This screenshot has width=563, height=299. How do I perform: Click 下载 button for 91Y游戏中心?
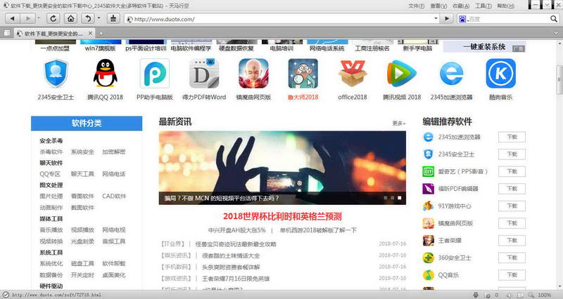(512, 206)
